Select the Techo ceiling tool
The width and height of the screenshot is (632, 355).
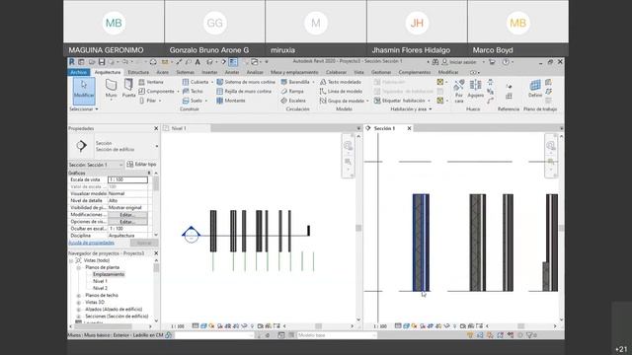193,92
